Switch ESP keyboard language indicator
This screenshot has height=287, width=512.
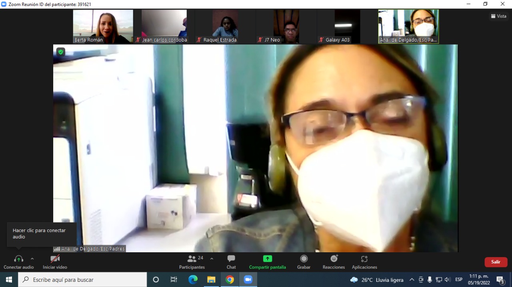[459, 279]
